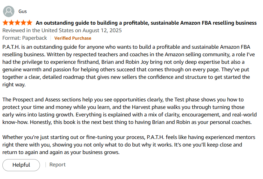Click the second star of the rating
Viewport: 263px width, 179px height.
tap(11, 23)
